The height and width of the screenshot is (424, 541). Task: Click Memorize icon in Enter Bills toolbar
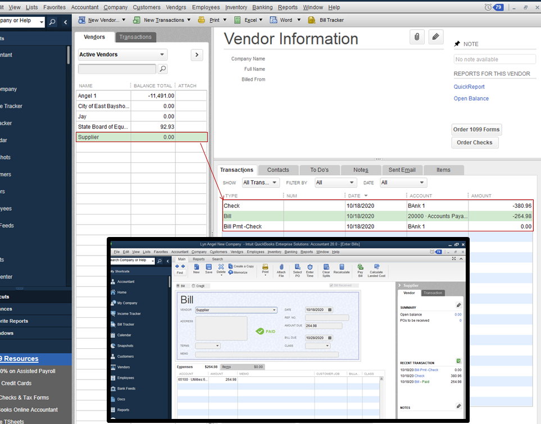point(238,272)
